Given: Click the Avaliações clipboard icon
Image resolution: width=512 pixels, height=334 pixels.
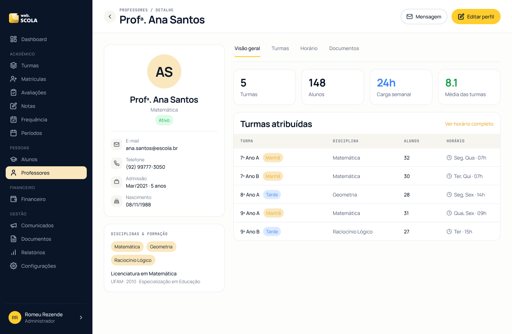Looking at the screenshot, I should coord(14,92).
